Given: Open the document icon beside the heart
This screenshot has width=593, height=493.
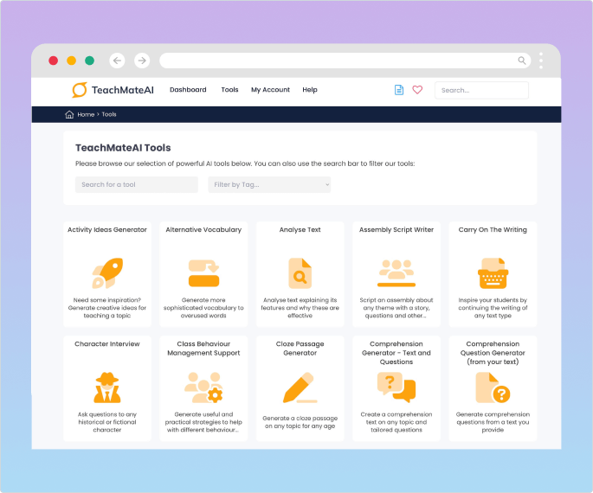Looking at the screenshot, I should (399, 90).
